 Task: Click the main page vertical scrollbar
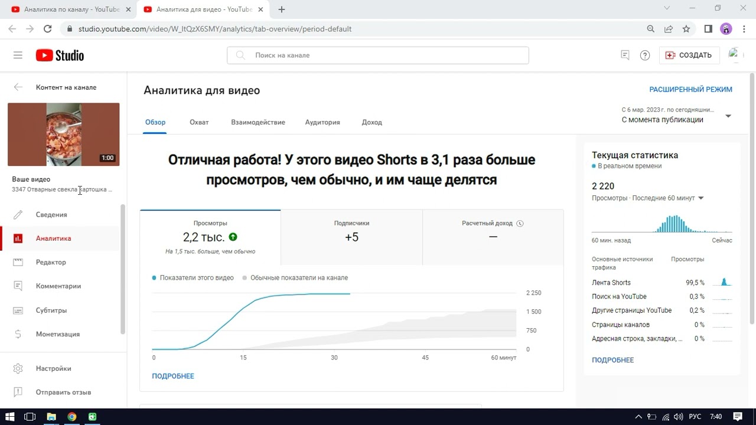tap(752, 199)
